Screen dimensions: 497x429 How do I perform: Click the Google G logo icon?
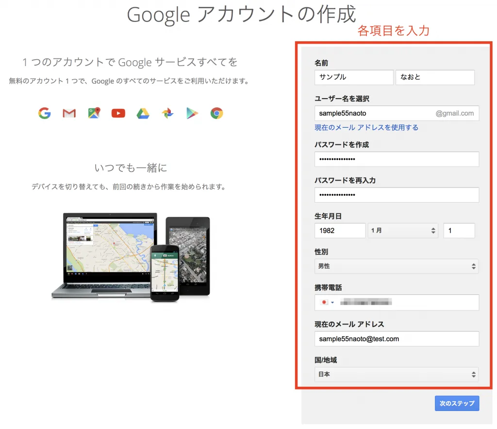pyautogui.click(x=44, y=113)
